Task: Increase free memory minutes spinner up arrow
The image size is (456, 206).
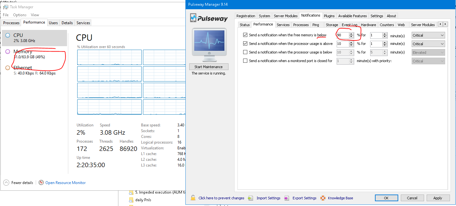Action: click(x=385, y=34)
